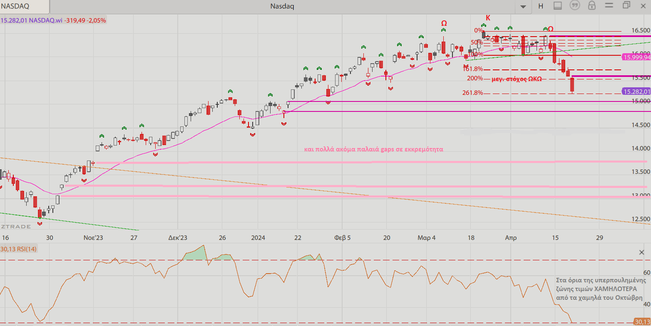Click the 'Νοε'23' date axis label
The image size is (651, 326).
[x=93, y=238]
